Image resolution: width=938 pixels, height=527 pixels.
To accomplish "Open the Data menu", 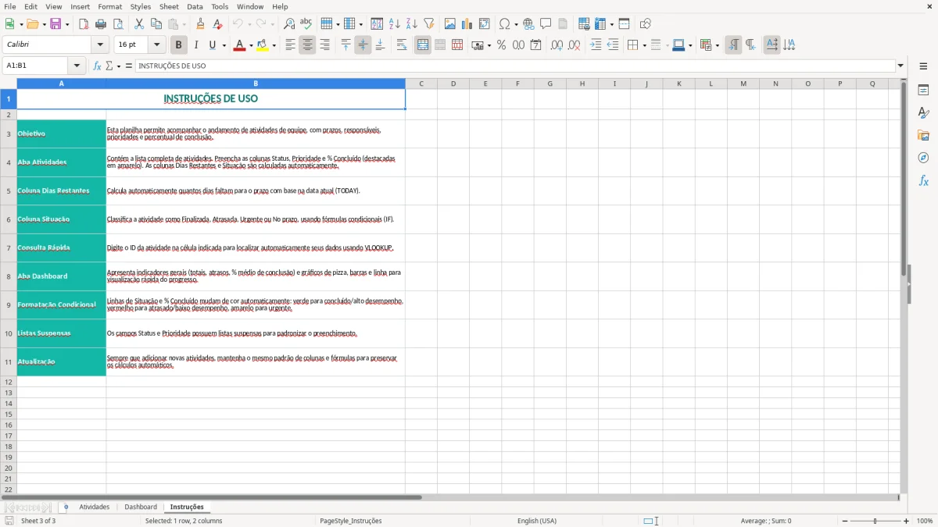I will click(195, 6).
